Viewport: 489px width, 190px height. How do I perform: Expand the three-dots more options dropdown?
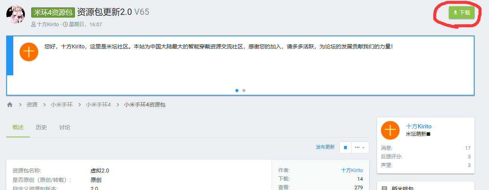[x=360, y=147]
